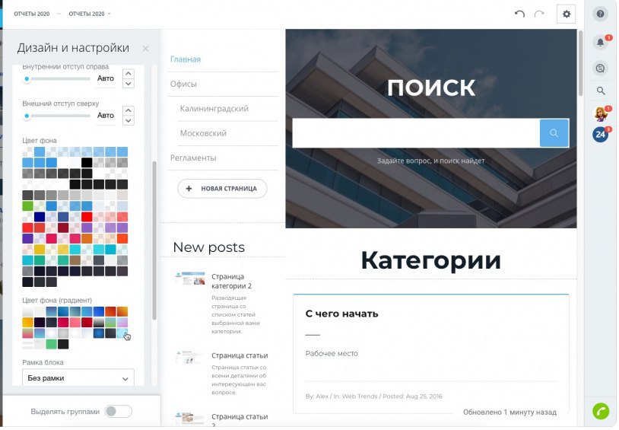Open the Офисы menu item
The height and width of the screenshot is (430, 619).
(183, 84)
